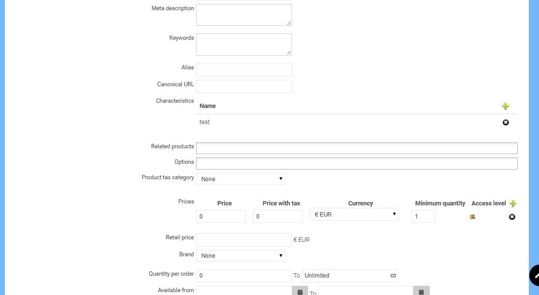This screenshot has width=539, height=295.
Task: Open access level users icon
Action: [x=472, y=217]
